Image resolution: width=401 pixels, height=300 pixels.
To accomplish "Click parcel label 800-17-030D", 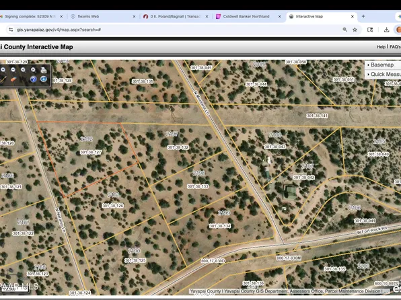I will tap(213, 260).
